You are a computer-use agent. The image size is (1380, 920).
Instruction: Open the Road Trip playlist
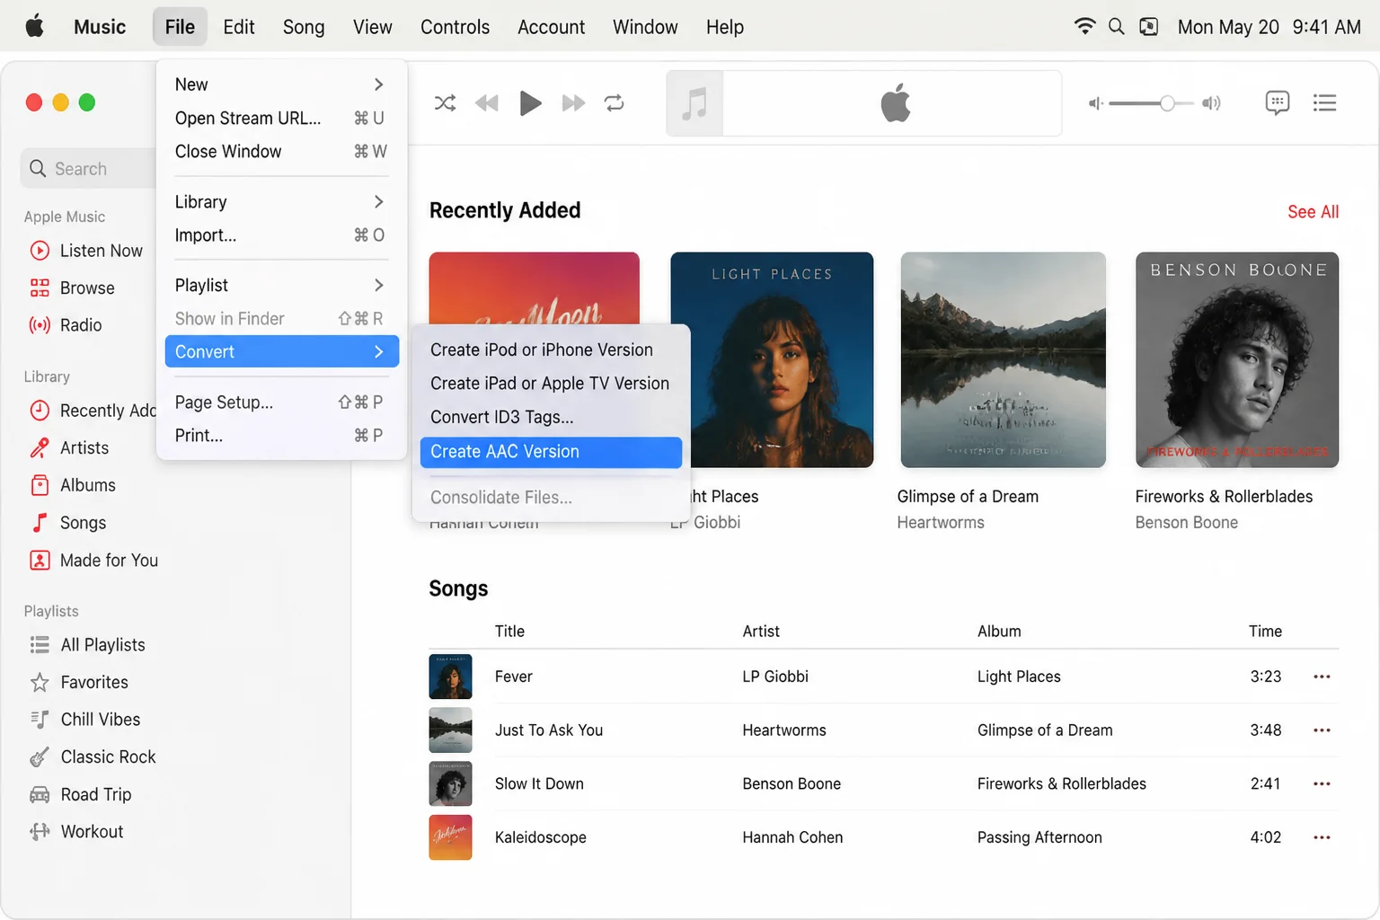point(80,795)
